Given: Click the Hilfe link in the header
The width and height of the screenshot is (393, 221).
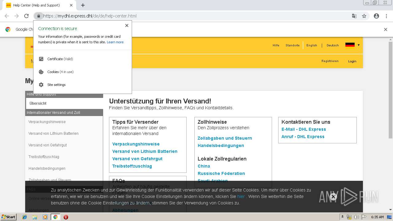Looking at the screenshot, I should tap(276, 45).
